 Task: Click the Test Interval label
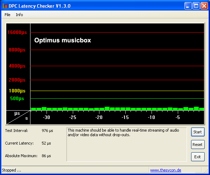16,131
